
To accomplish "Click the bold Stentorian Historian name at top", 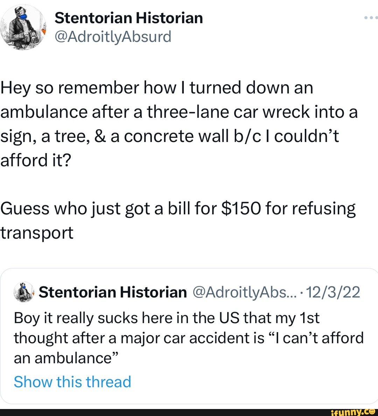I will 128,18.
